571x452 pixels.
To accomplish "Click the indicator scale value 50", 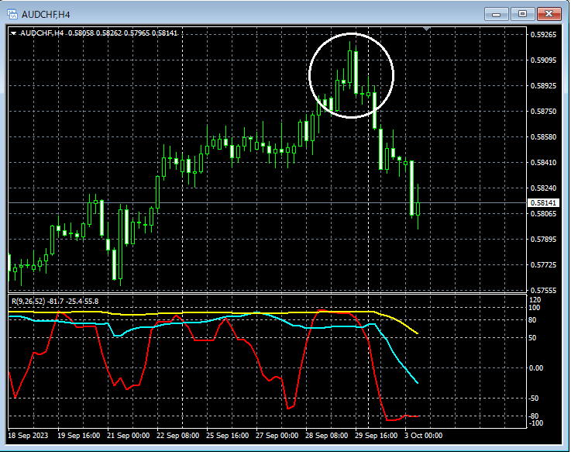I will (x=532, y=338).
